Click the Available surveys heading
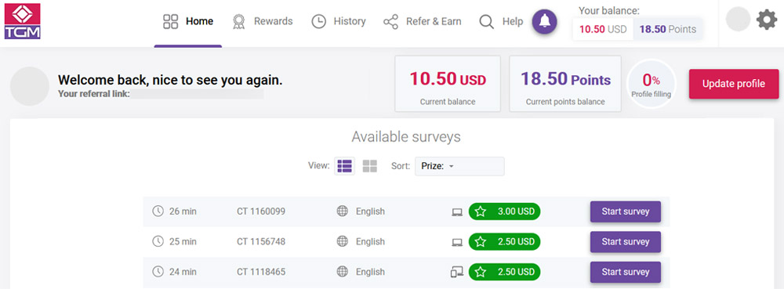This screenshot has width=784, height=289. [x=406, y=137]
